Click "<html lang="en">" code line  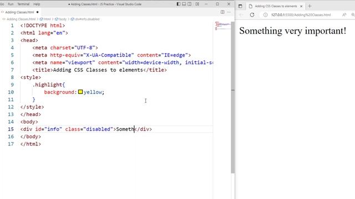pyautogui.click(x=44, y=33)
